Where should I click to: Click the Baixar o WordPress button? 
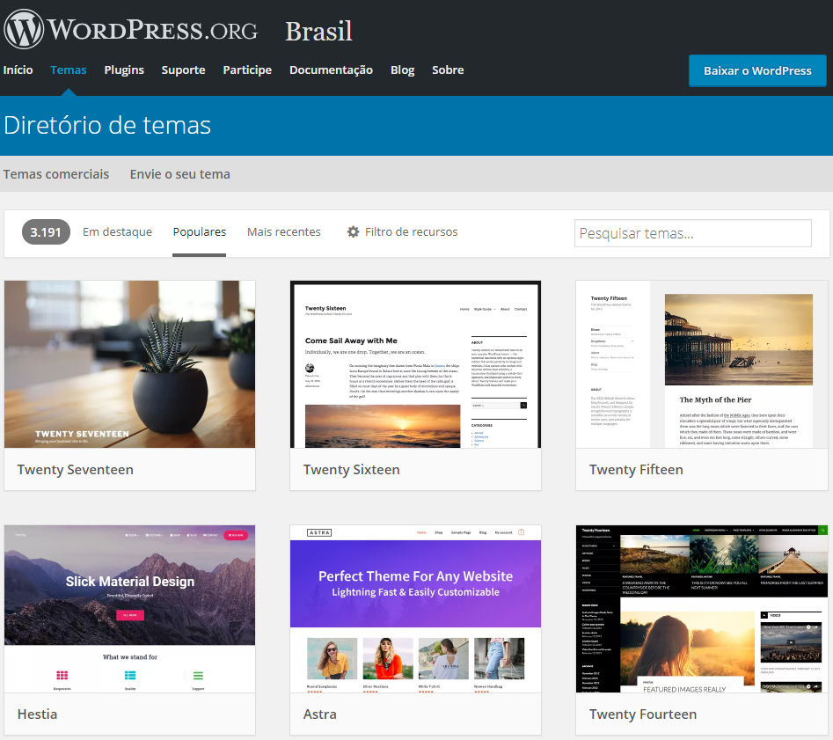point(757,70)
